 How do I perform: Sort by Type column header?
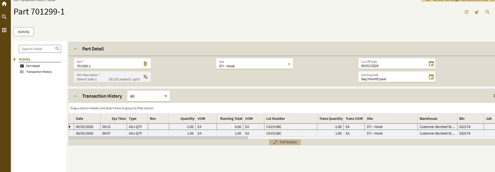tap(137, 119)
